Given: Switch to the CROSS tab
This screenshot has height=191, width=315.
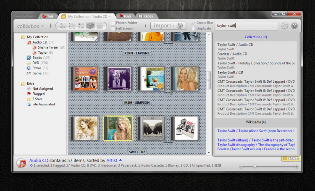Looking at the screenshot, I should (146, 16).
